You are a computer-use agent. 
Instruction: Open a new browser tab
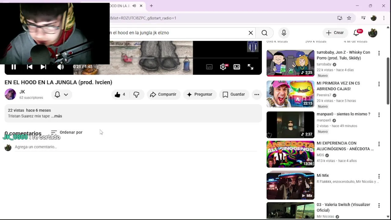151,6
